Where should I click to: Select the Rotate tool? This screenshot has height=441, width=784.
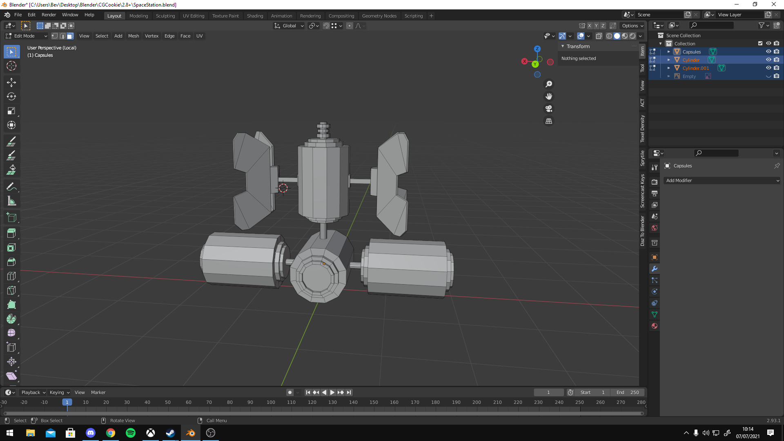point(11,97)
